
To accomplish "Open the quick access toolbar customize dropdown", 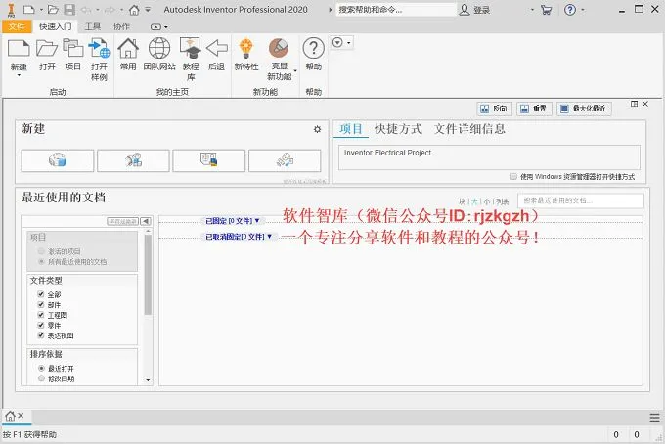I will (x=148, y=10).
